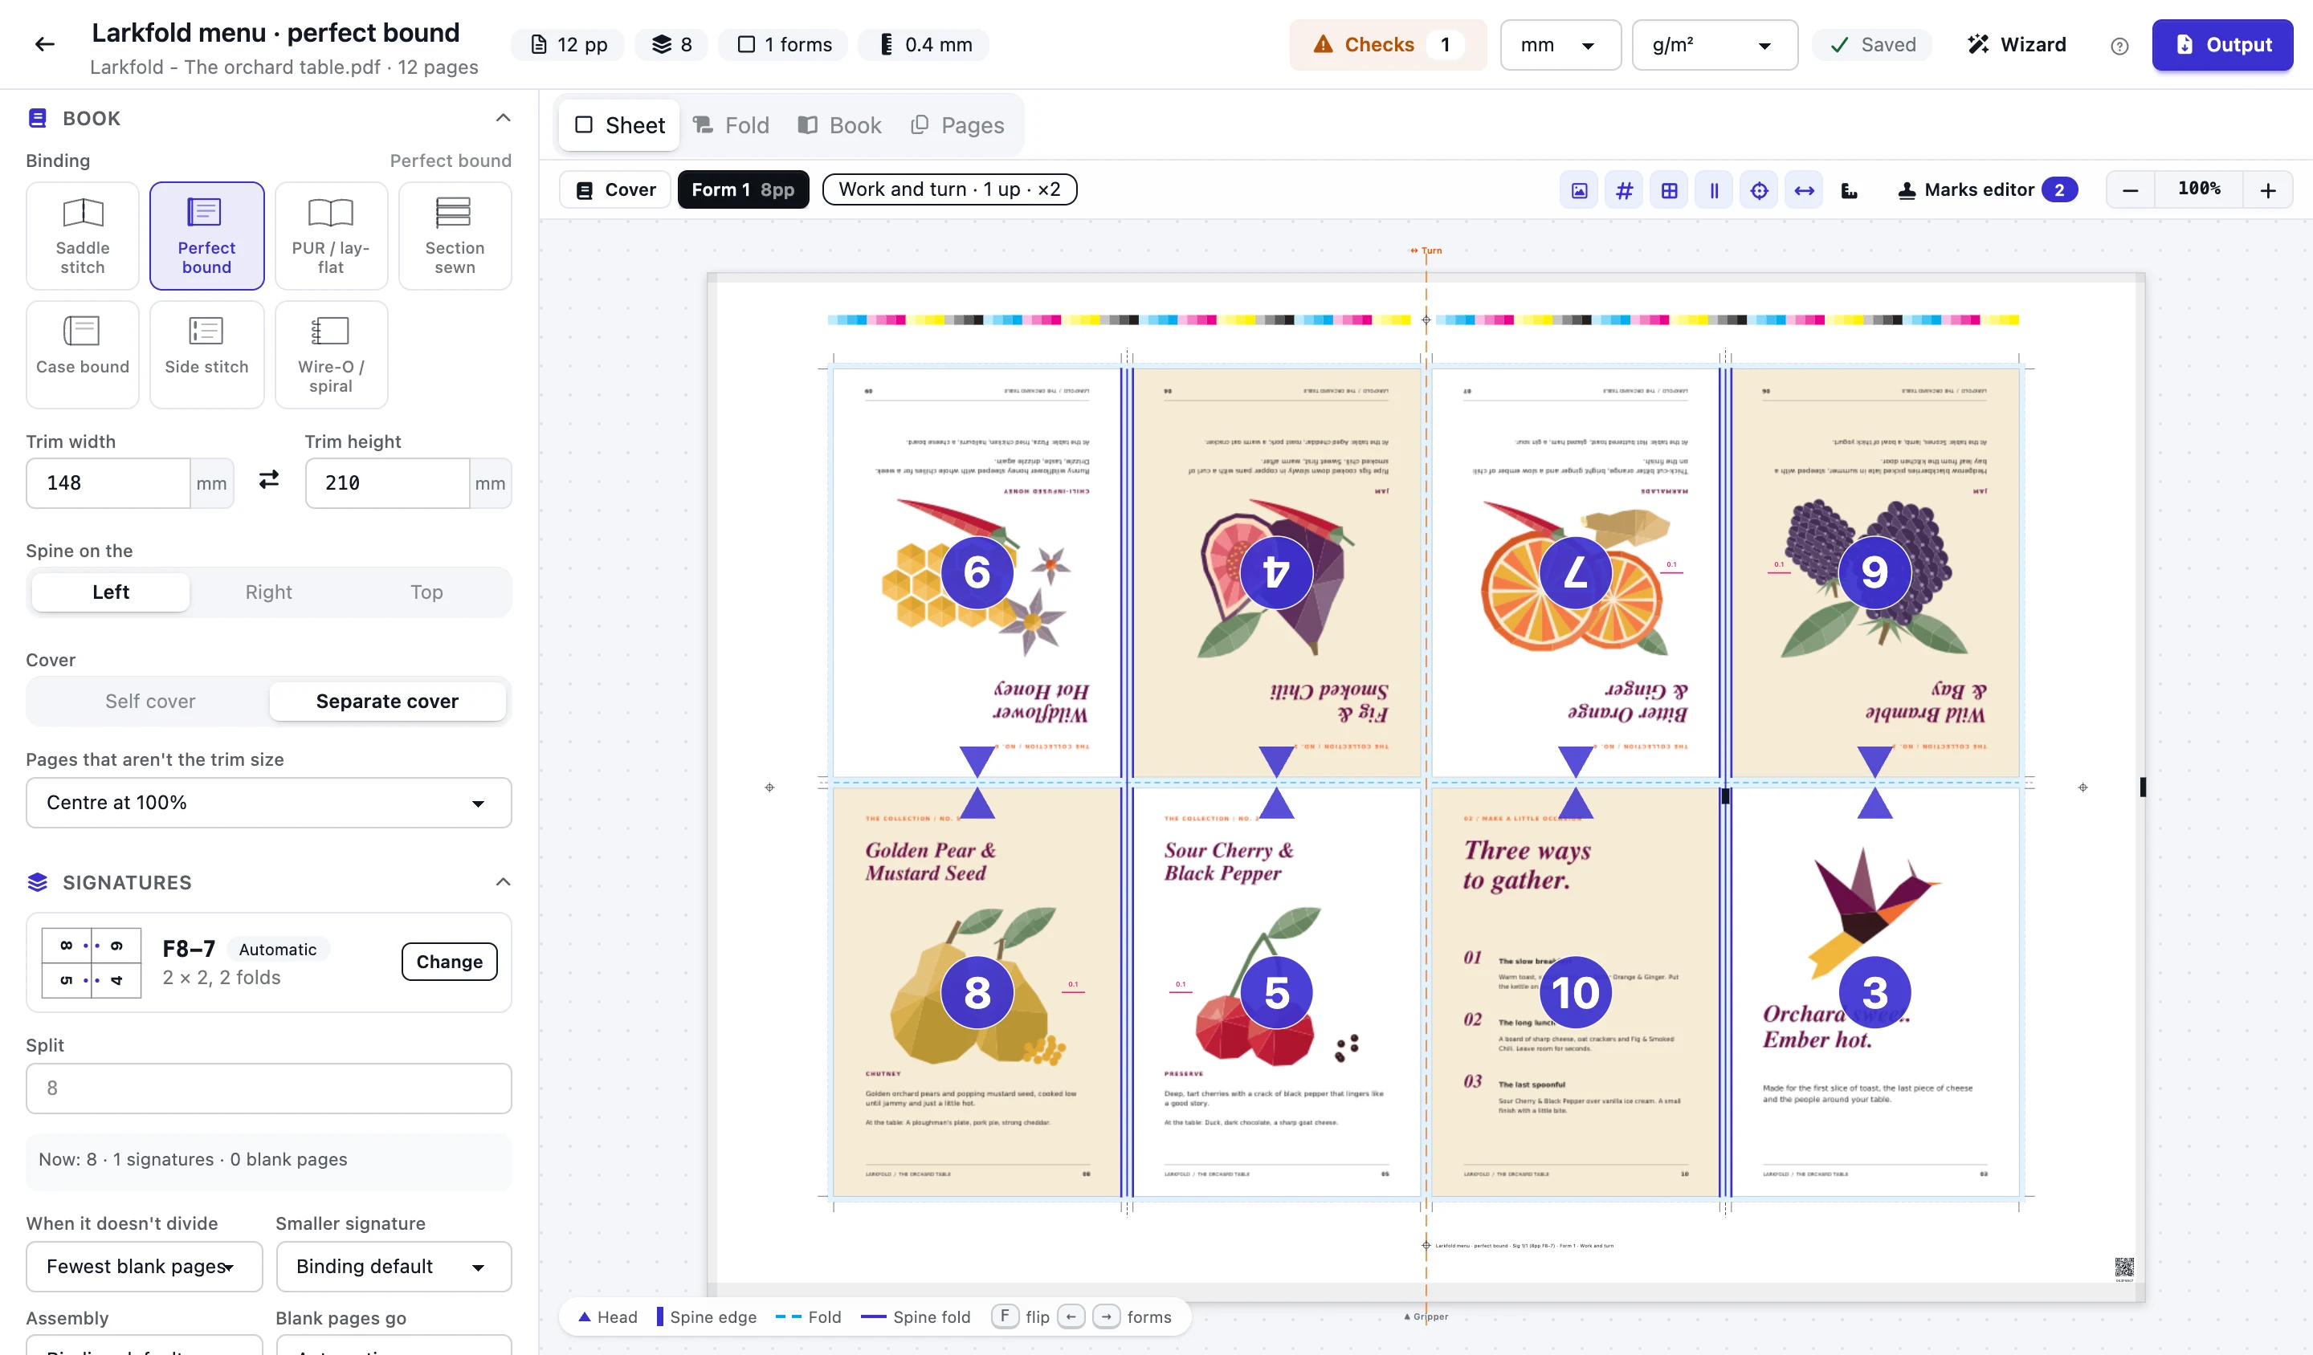Screen dimensions: 2313x1355
Task: Toggle registration marks target icon
Action: coord(1759,190)
